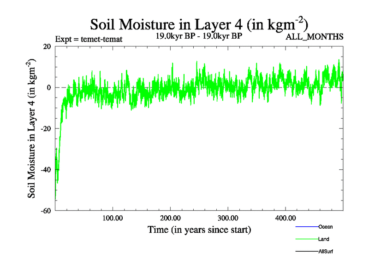Click the vertical Soil Moisture y-axis label
Viewport: 369px width, 276px height.
33,128
